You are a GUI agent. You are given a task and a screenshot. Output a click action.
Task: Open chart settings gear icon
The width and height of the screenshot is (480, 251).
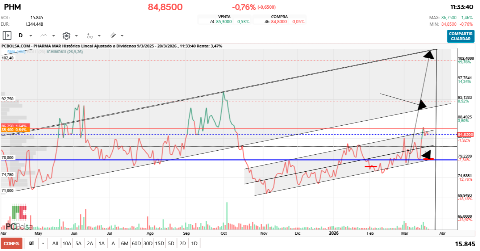coord(66,35)
